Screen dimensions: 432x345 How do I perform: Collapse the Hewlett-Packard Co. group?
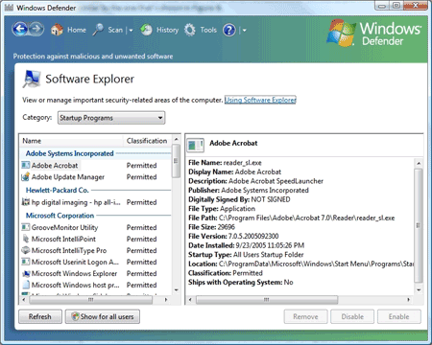57,190
